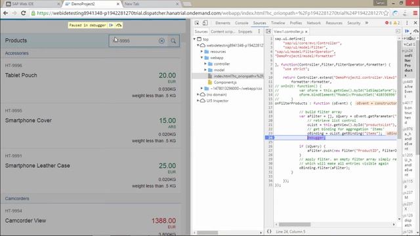Expand the UI5 Inspector node
Image resolution: width=420 pixels, height=236 pixels.
point(198,100)
